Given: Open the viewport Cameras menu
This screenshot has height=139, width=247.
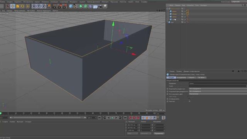Looking at the screenshot, I should pos(9,11).
